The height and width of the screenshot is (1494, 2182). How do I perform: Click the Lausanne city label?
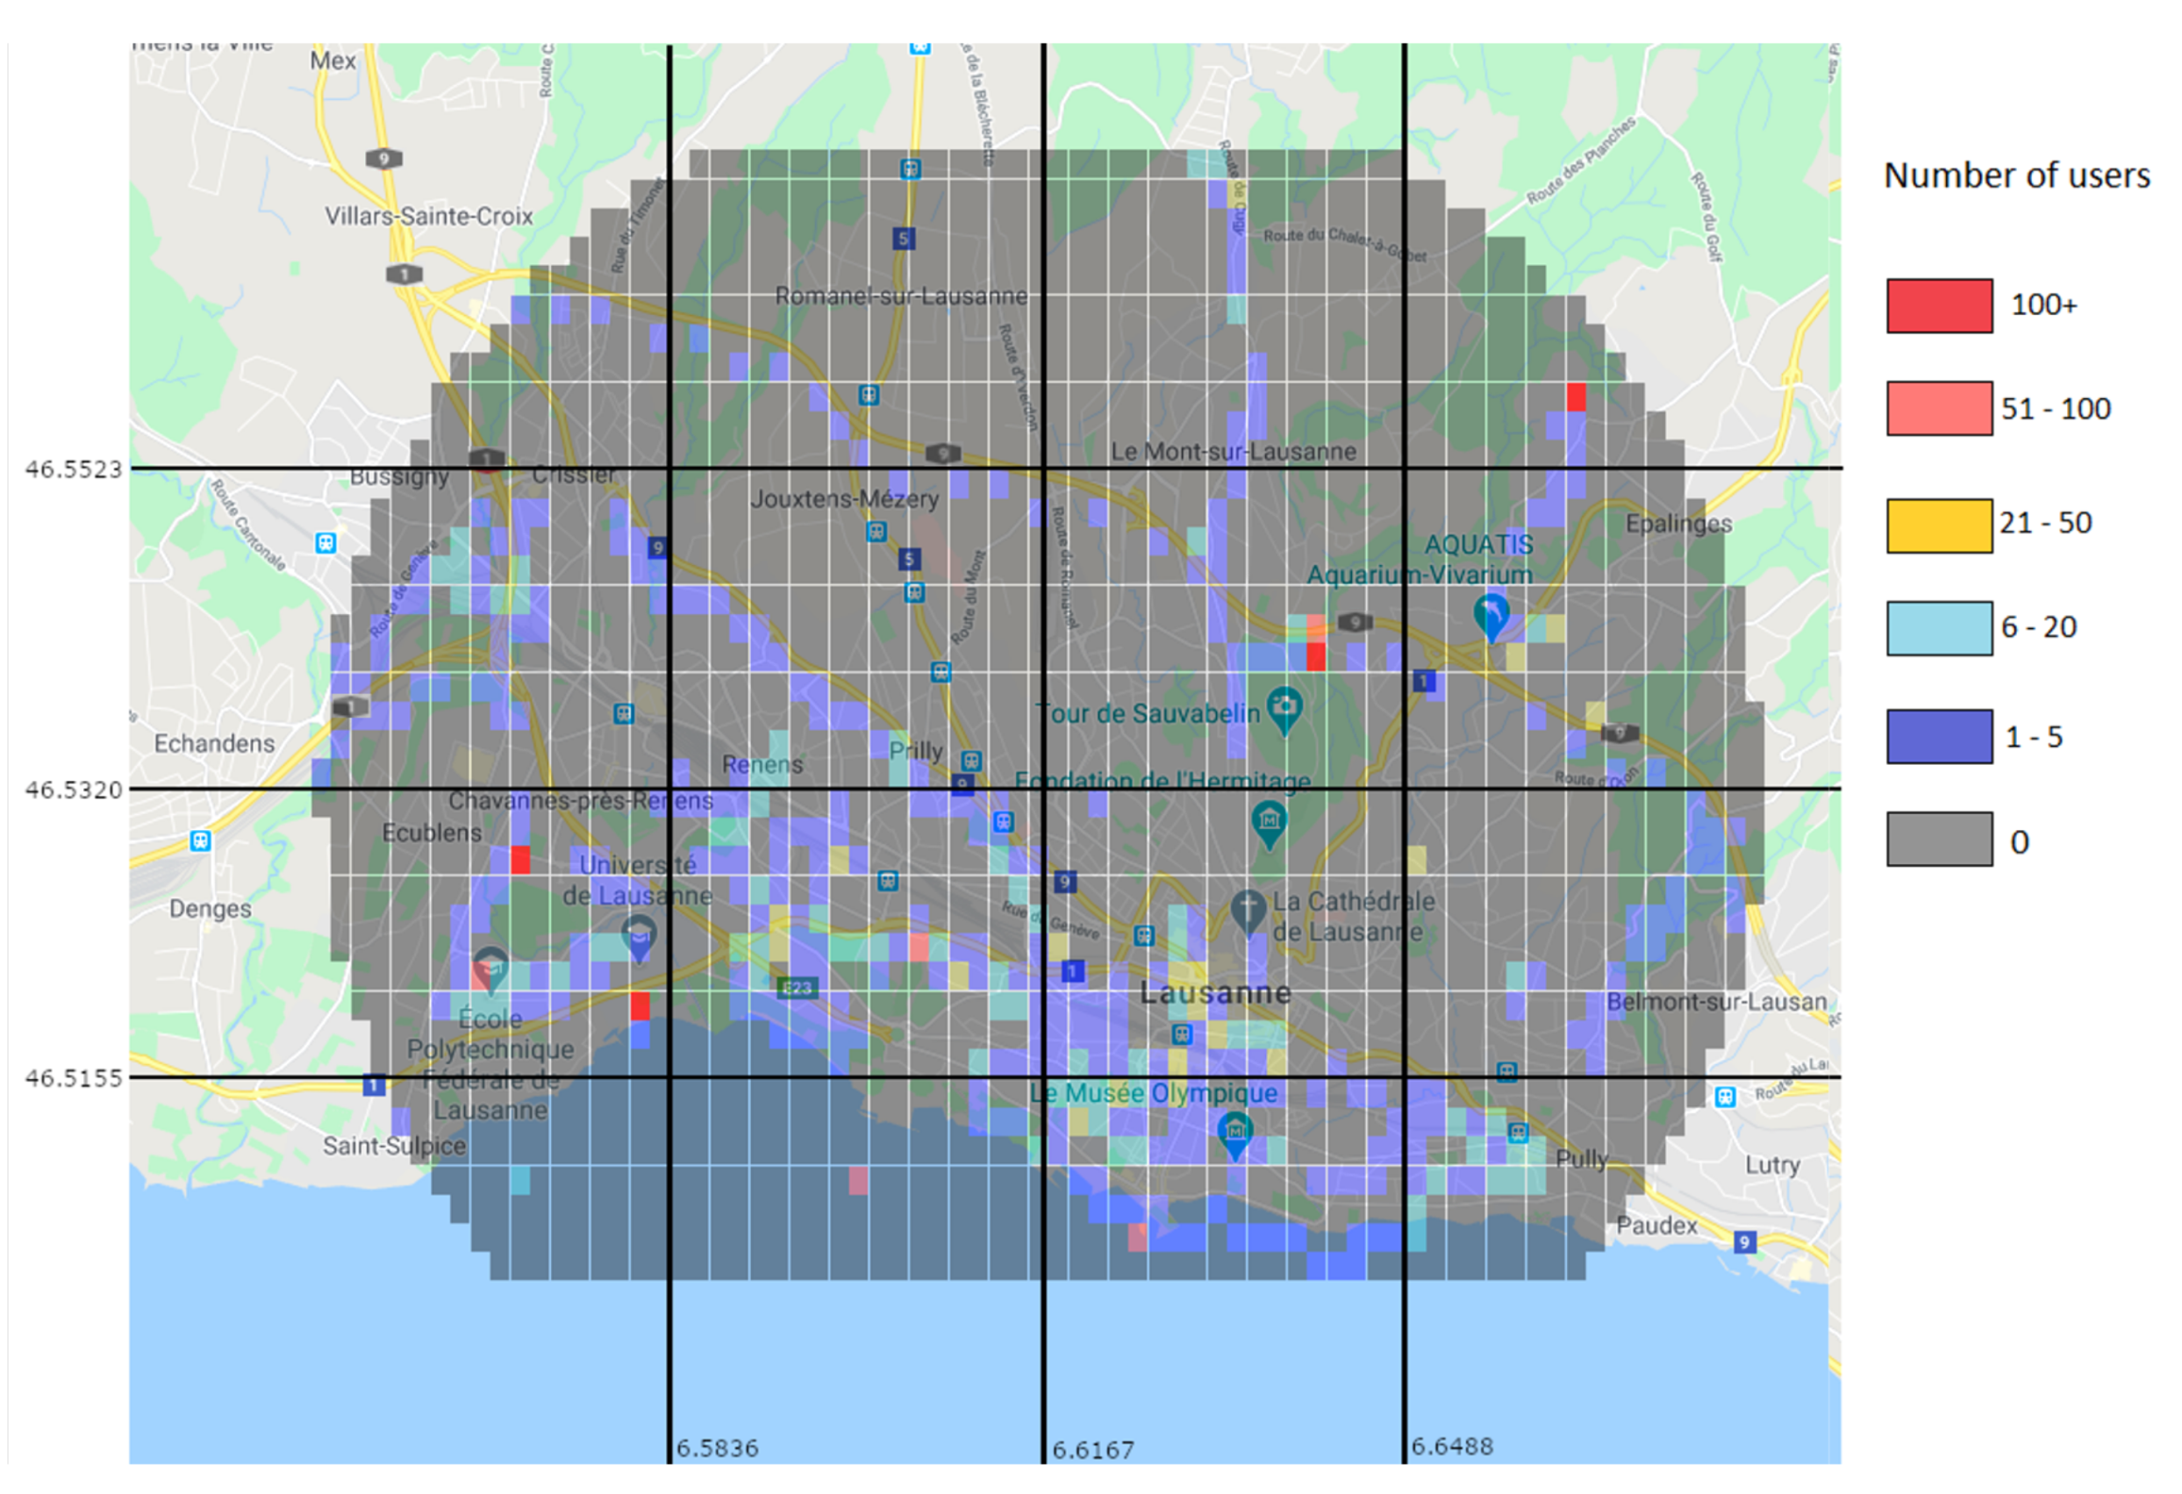[1215, 992]
